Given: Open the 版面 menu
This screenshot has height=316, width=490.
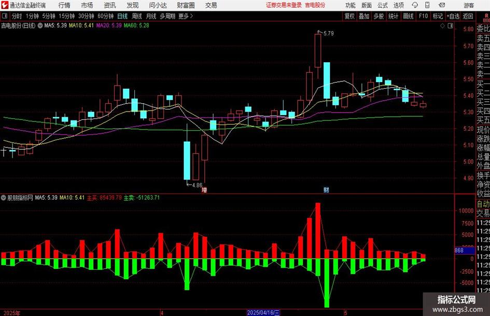Looking at the screenshot, I should pos(366,5).
